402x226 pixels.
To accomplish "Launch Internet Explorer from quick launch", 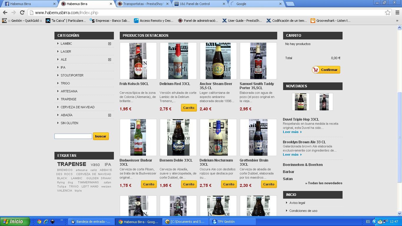I will (46, 222).
